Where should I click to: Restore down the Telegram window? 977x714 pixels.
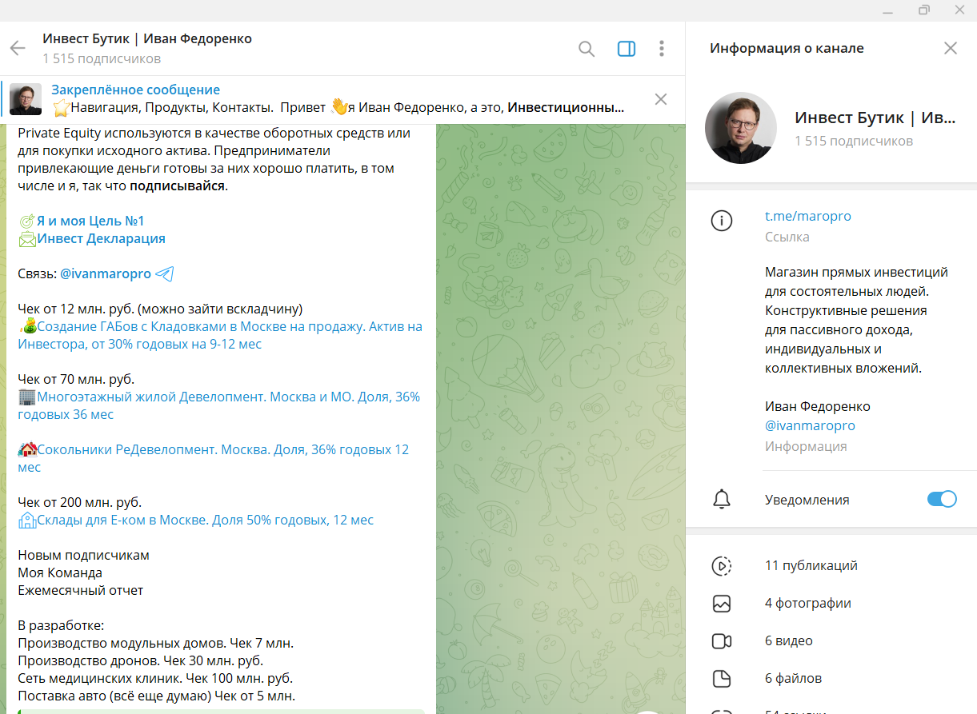pos(924,10)
